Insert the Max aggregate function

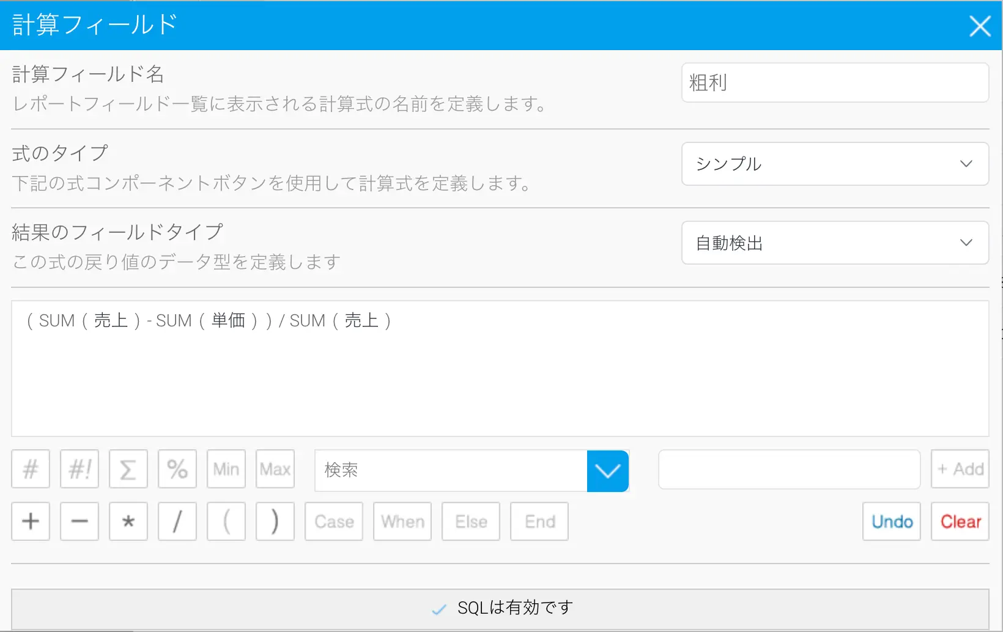(275, 469)
